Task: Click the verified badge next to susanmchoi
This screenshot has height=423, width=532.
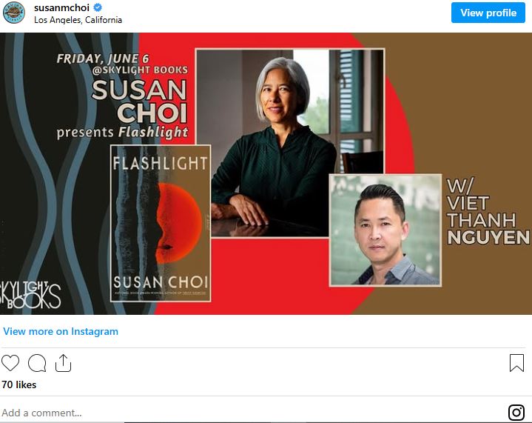Action: (98, 7)
